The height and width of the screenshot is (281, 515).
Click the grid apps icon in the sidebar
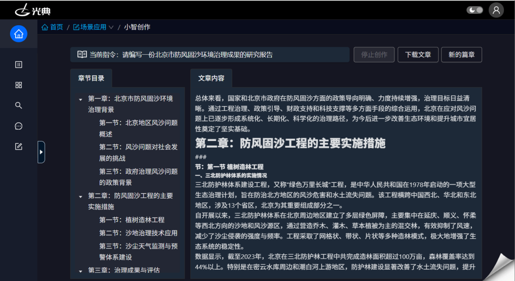pos(19,85)
